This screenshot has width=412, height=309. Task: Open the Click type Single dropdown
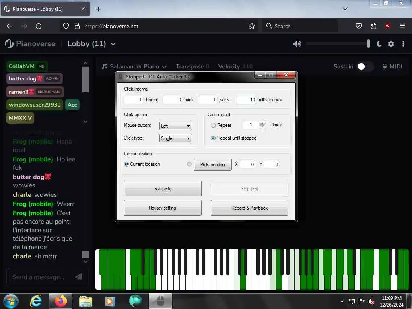tap(175, 138)
